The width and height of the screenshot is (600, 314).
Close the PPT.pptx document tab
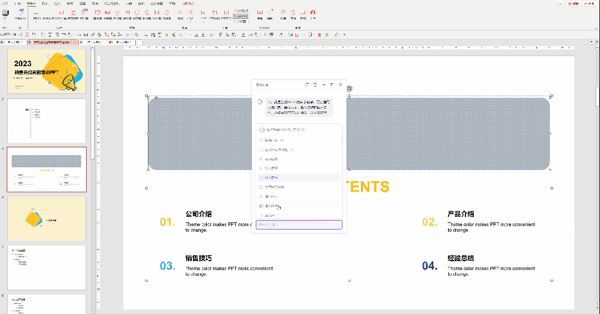[x=75, y=42]
